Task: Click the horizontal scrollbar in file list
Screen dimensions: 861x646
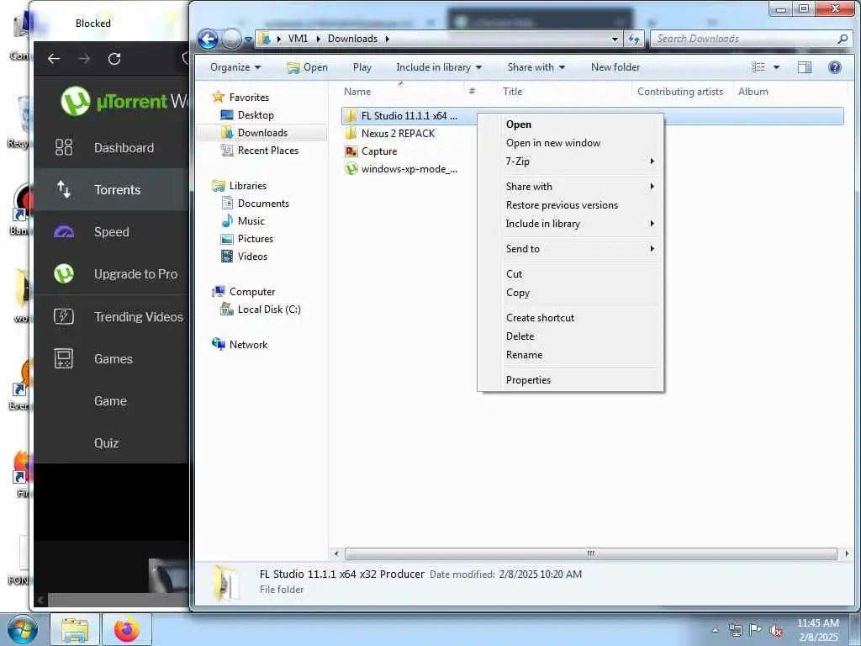Action: click(x=591, y=553)
